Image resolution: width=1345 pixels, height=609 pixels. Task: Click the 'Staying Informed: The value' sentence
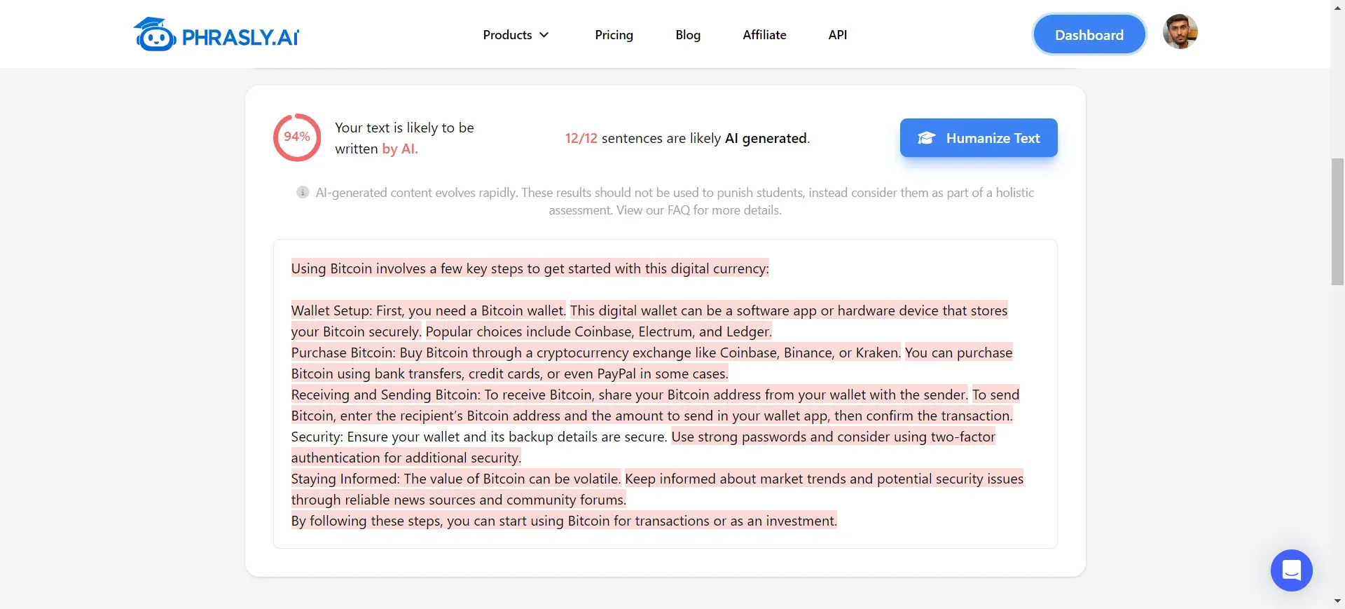[x=455, y=479]
